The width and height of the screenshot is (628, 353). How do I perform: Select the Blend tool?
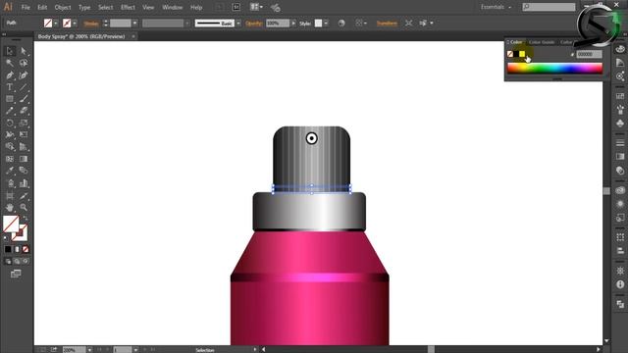24,171
